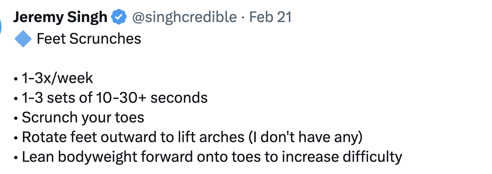Click the "Feet Scrunches" heading text
The height and width of the screenshot is (174, 492).
(89, 39)
